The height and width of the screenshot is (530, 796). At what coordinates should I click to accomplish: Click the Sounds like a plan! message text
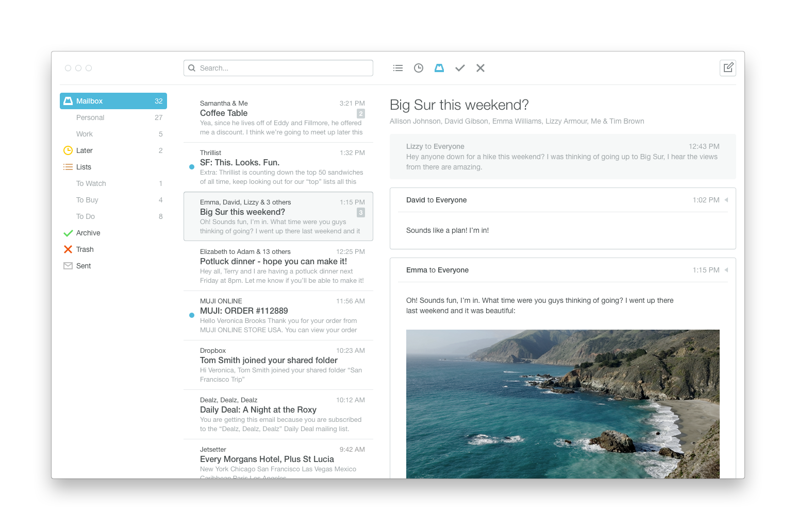pos(447,230)
